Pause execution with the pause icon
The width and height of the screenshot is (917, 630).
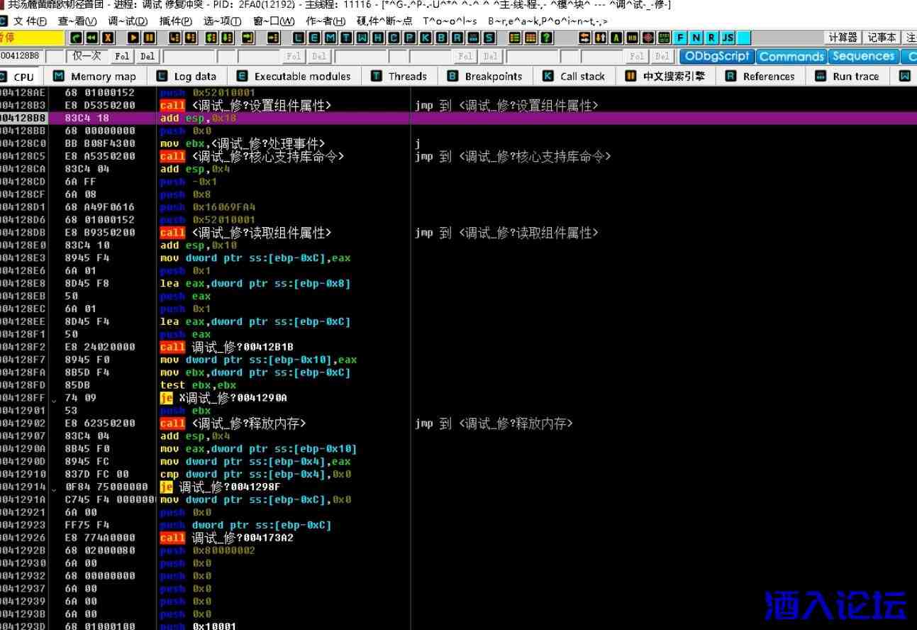pyautogui.click(x=149, y=38)
